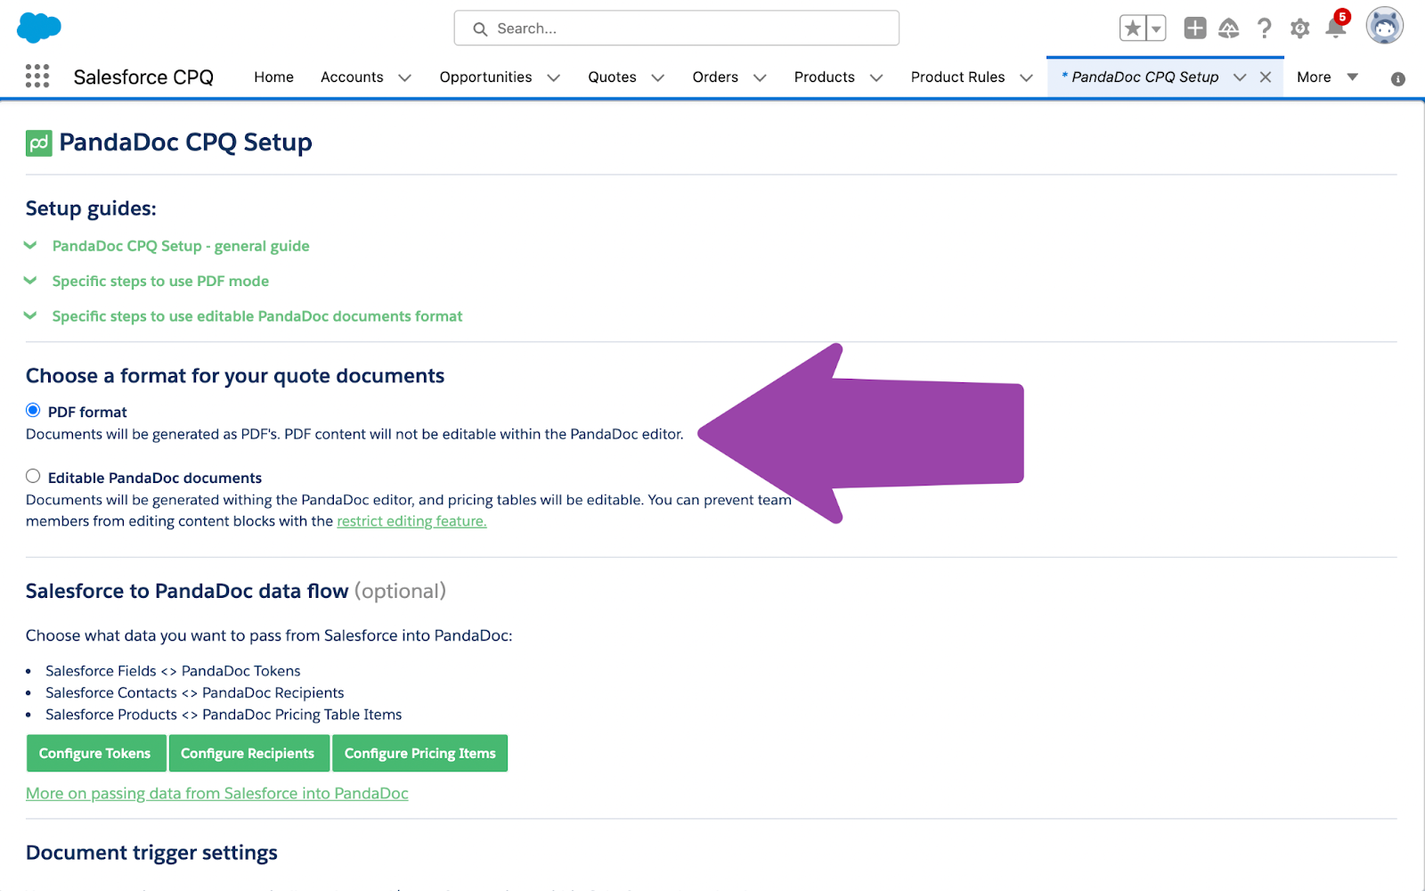The width and height of the screenshot is (1425, 891).
Task: Click the Salesforce CPQ app name
Action: (x=143, y=78)
